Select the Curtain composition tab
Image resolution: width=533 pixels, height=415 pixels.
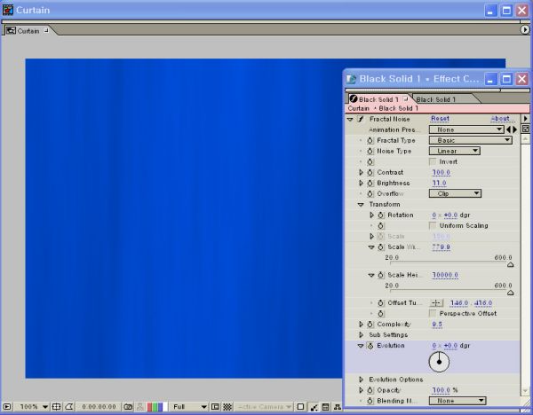[28, 31]
